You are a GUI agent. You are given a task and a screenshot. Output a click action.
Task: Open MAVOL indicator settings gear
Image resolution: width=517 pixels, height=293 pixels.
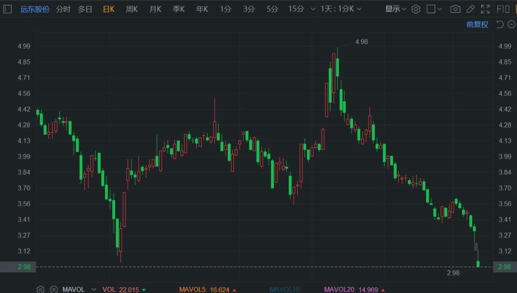41,290
